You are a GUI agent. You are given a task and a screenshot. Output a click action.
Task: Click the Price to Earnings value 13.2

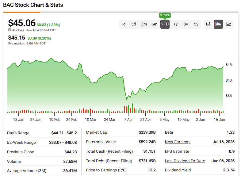pos(152,170)
